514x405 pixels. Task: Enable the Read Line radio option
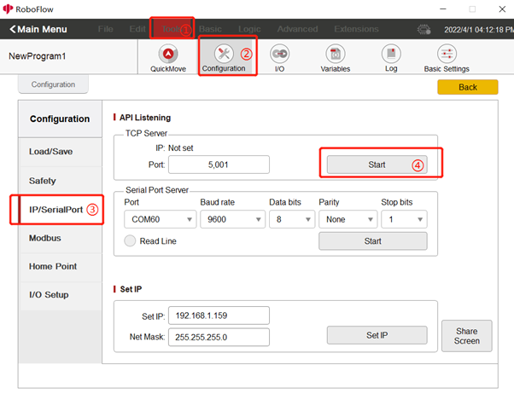click(130, 241)
